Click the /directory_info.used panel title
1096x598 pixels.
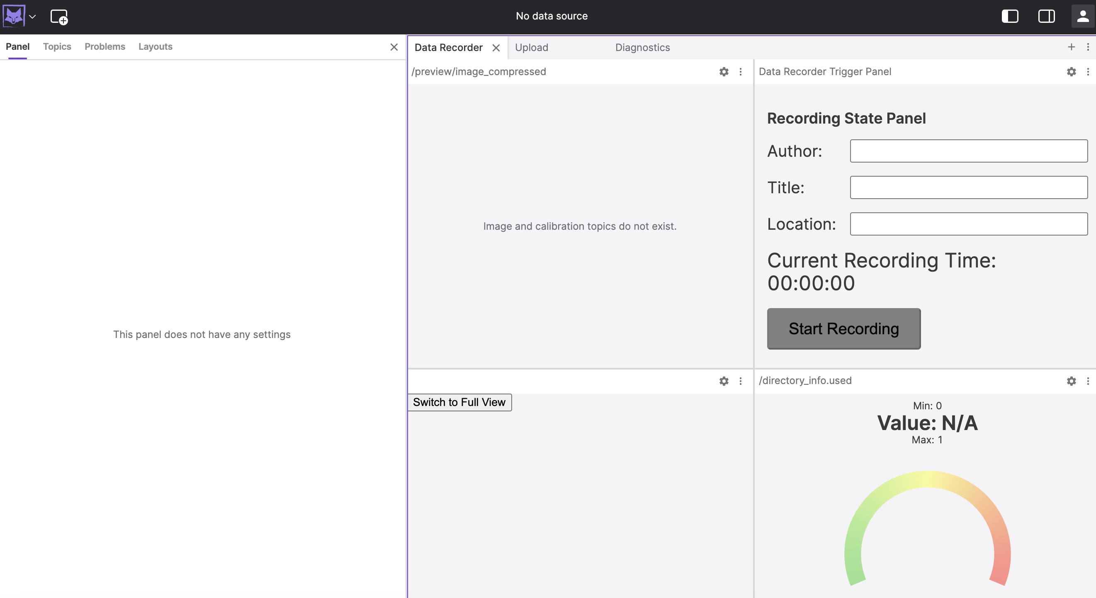pyautogui.click(x=805, y=381)
